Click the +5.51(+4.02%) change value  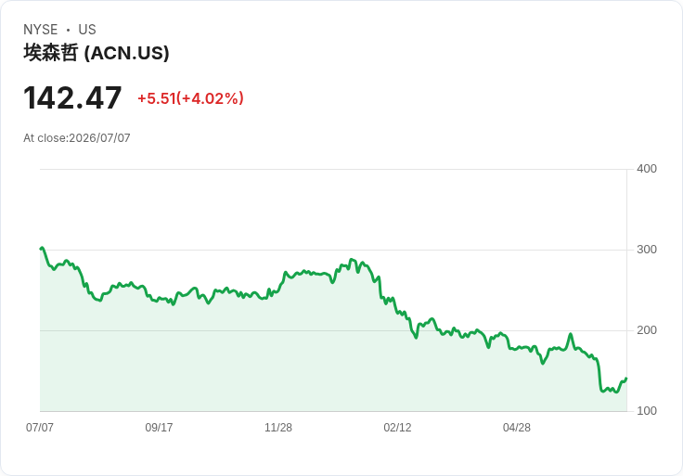tap(190, 98)
